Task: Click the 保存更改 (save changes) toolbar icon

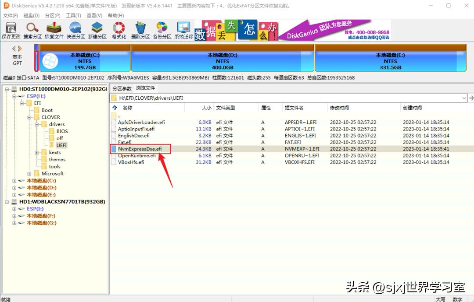Action: click(11, 30)
